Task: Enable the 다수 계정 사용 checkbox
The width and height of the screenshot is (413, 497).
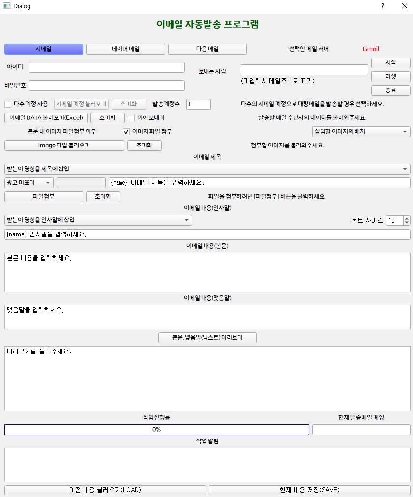Action: coord(8,104)
